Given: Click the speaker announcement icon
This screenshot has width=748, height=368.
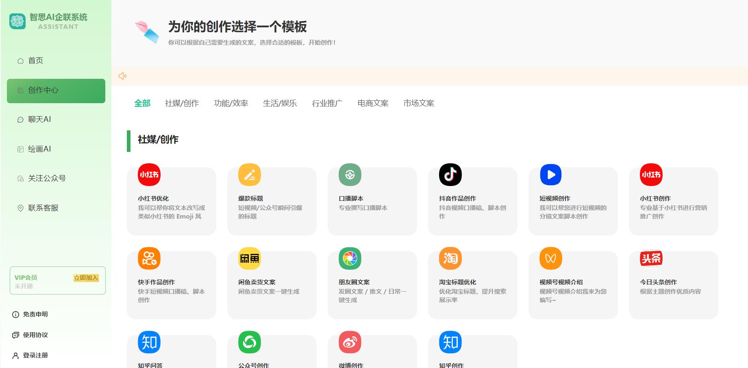Looking at the screenshot, I should pyautogui.click(x=122, y=76).
